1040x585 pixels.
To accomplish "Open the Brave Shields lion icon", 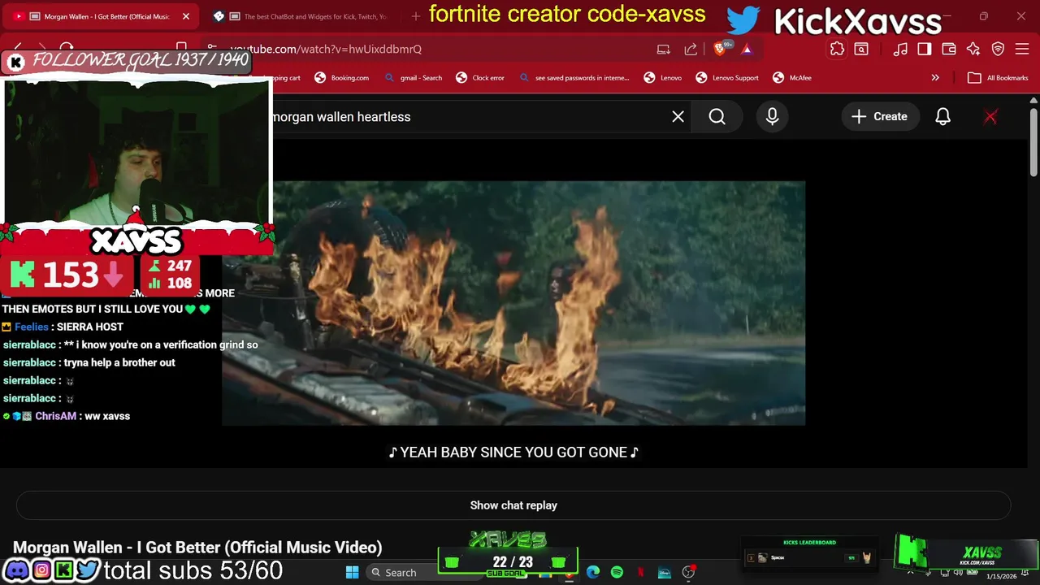I will click(720, 49).
